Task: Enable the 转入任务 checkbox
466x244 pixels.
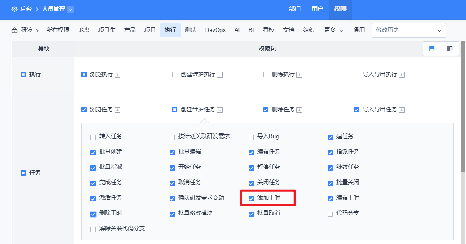Action: pyautogui.click(x=93, y=137)
